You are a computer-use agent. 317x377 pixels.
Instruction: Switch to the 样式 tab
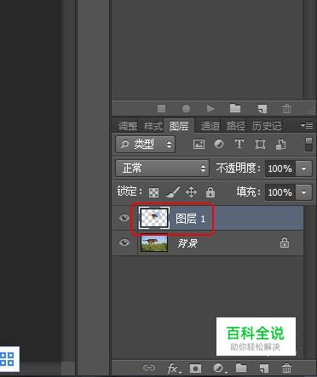153,126
